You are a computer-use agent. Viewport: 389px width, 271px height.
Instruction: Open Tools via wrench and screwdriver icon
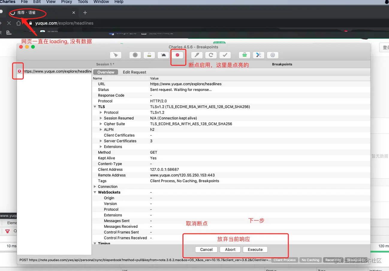[x=259, y=55]
